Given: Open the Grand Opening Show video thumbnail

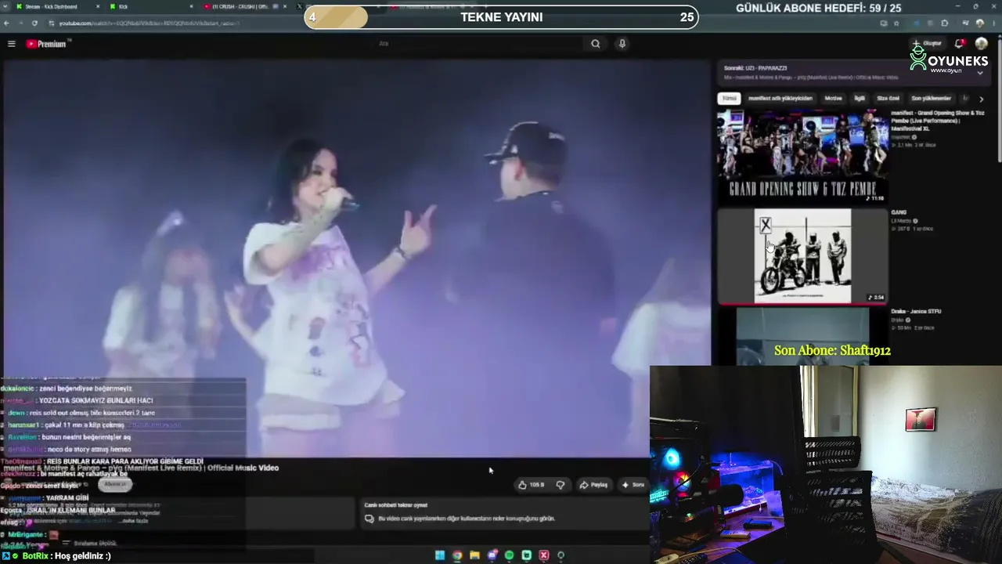Looking at the screenshot, I should 802,156.
